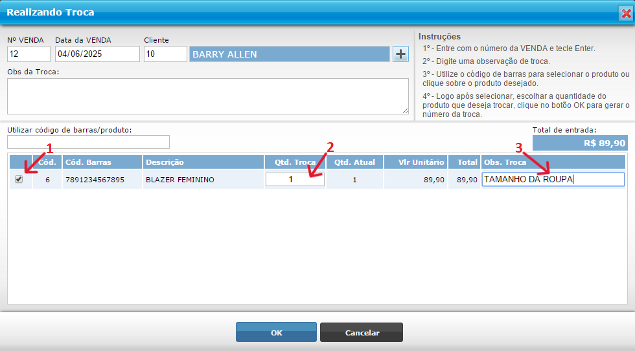The image size is (635, 351).
Task: Click the Descrição column header
Action: coord(203,162)
